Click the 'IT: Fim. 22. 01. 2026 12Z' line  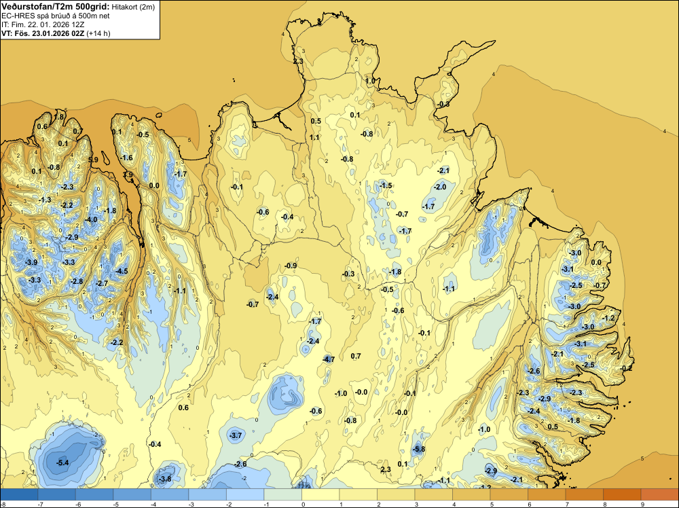coord(43,24)
